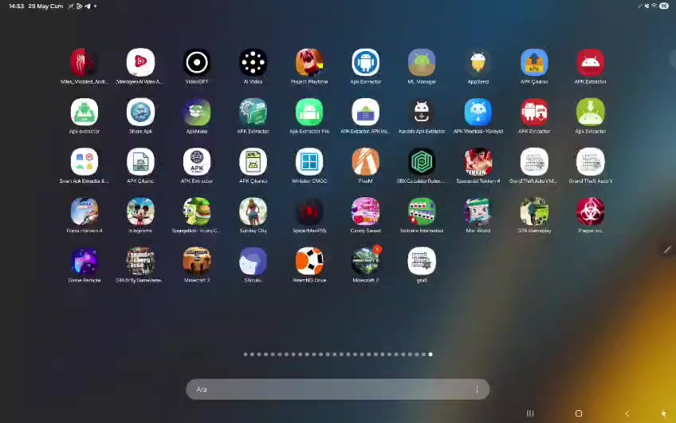Launch the Mickey Mouse Kingdoms game
This screenshot has width=676, height=423.
click(x=140, y=212)
